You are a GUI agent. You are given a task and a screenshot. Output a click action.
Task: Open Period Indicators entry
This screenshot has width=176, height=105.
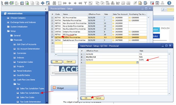[24, 71]
